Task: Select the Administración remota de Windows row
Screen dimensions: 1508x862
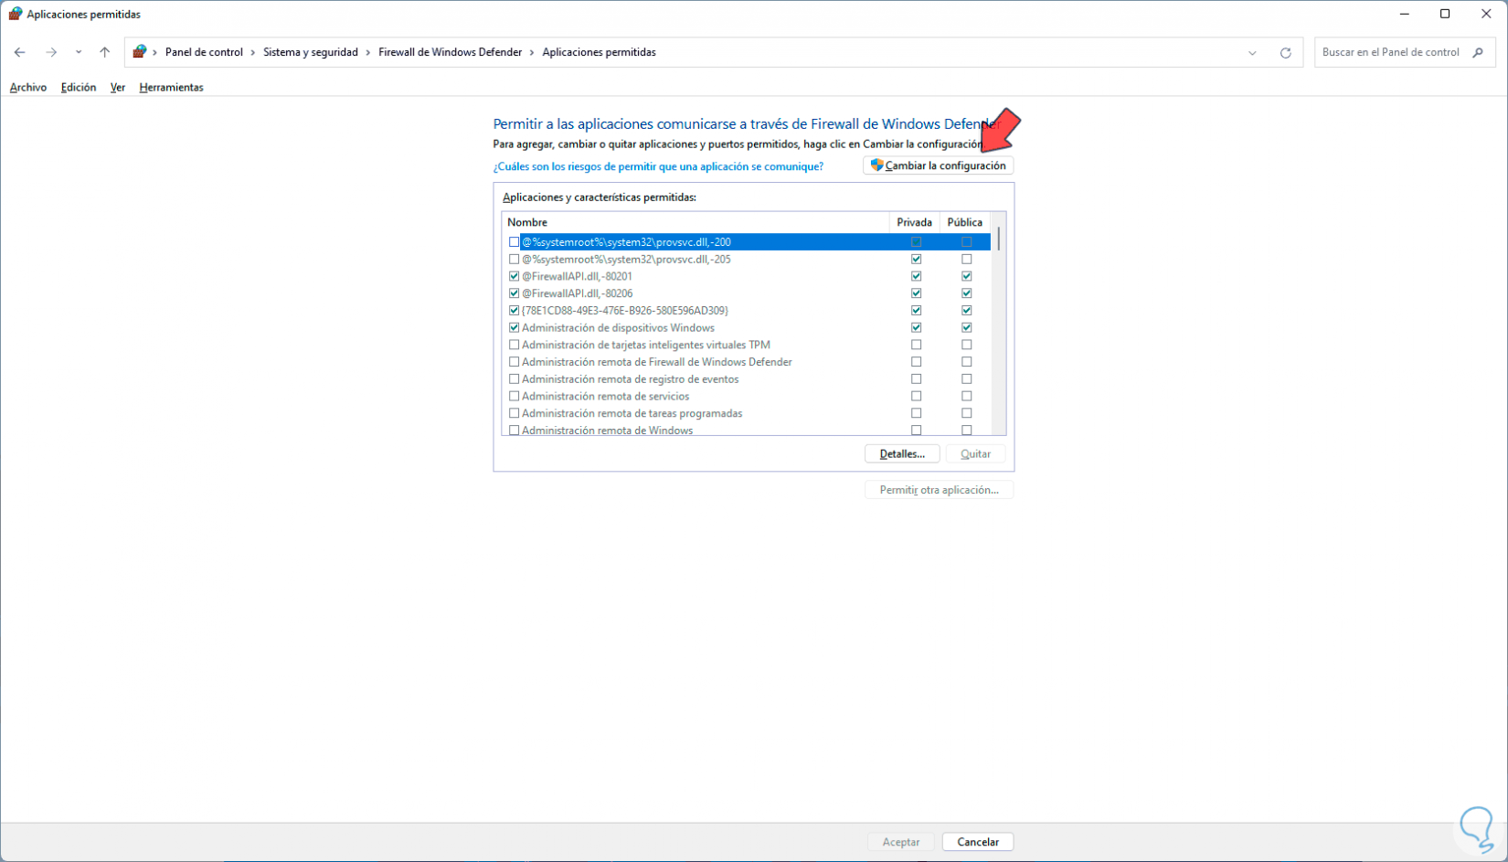Action: click(746, 430)
